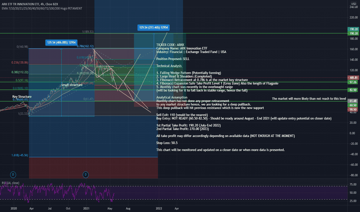Image resolution: width=360 pixels, height=212 pixels.
Task: Click the 105.81 red price tag
Action: 353,78
